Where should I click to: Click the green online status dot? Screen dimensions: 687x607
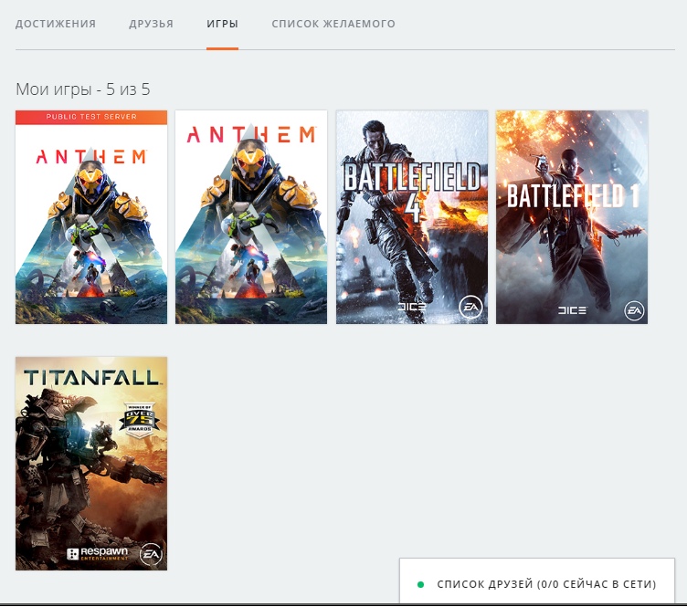(x=420, y=584)
